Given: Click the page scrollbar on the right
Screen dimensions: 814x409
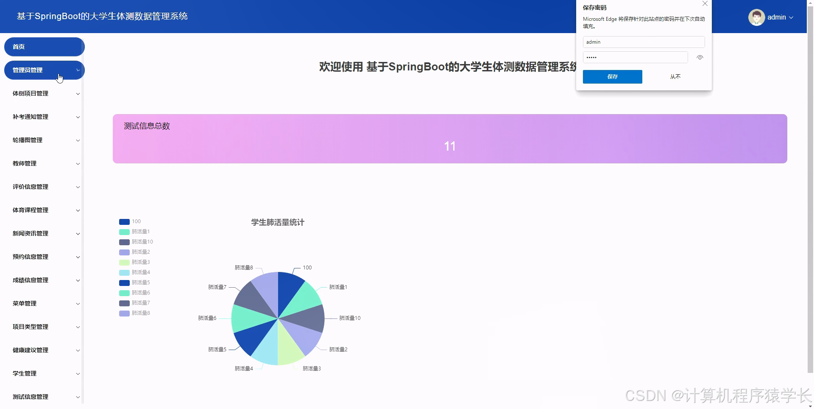Looking at the screenshot, I should [x=811, y=204].
